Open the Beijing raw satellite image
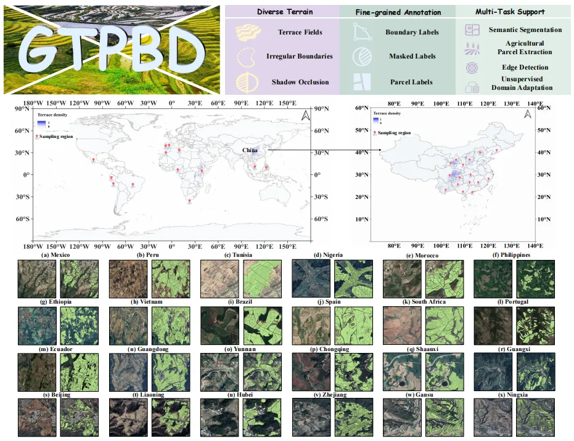 coord(37,417)
